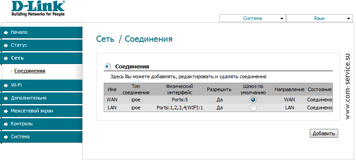Open the Начало menu section
Screen dimensions: 356x160
click(41, 32)
